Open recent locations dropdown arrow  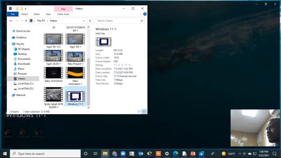tap(22, 21)
